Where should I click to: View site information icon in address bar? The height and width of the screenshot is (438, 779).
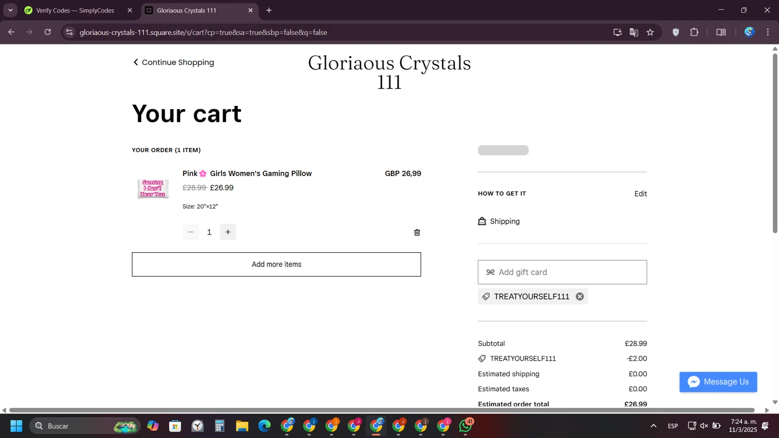(x=69, y=32)
